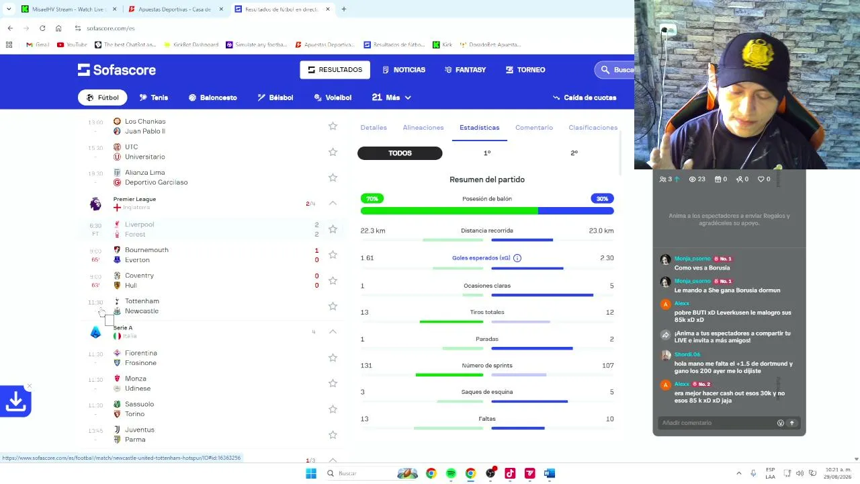Click the share arrow icon in the chat
The width and height of the screenshot is (860, 484).
click(665, 335)
